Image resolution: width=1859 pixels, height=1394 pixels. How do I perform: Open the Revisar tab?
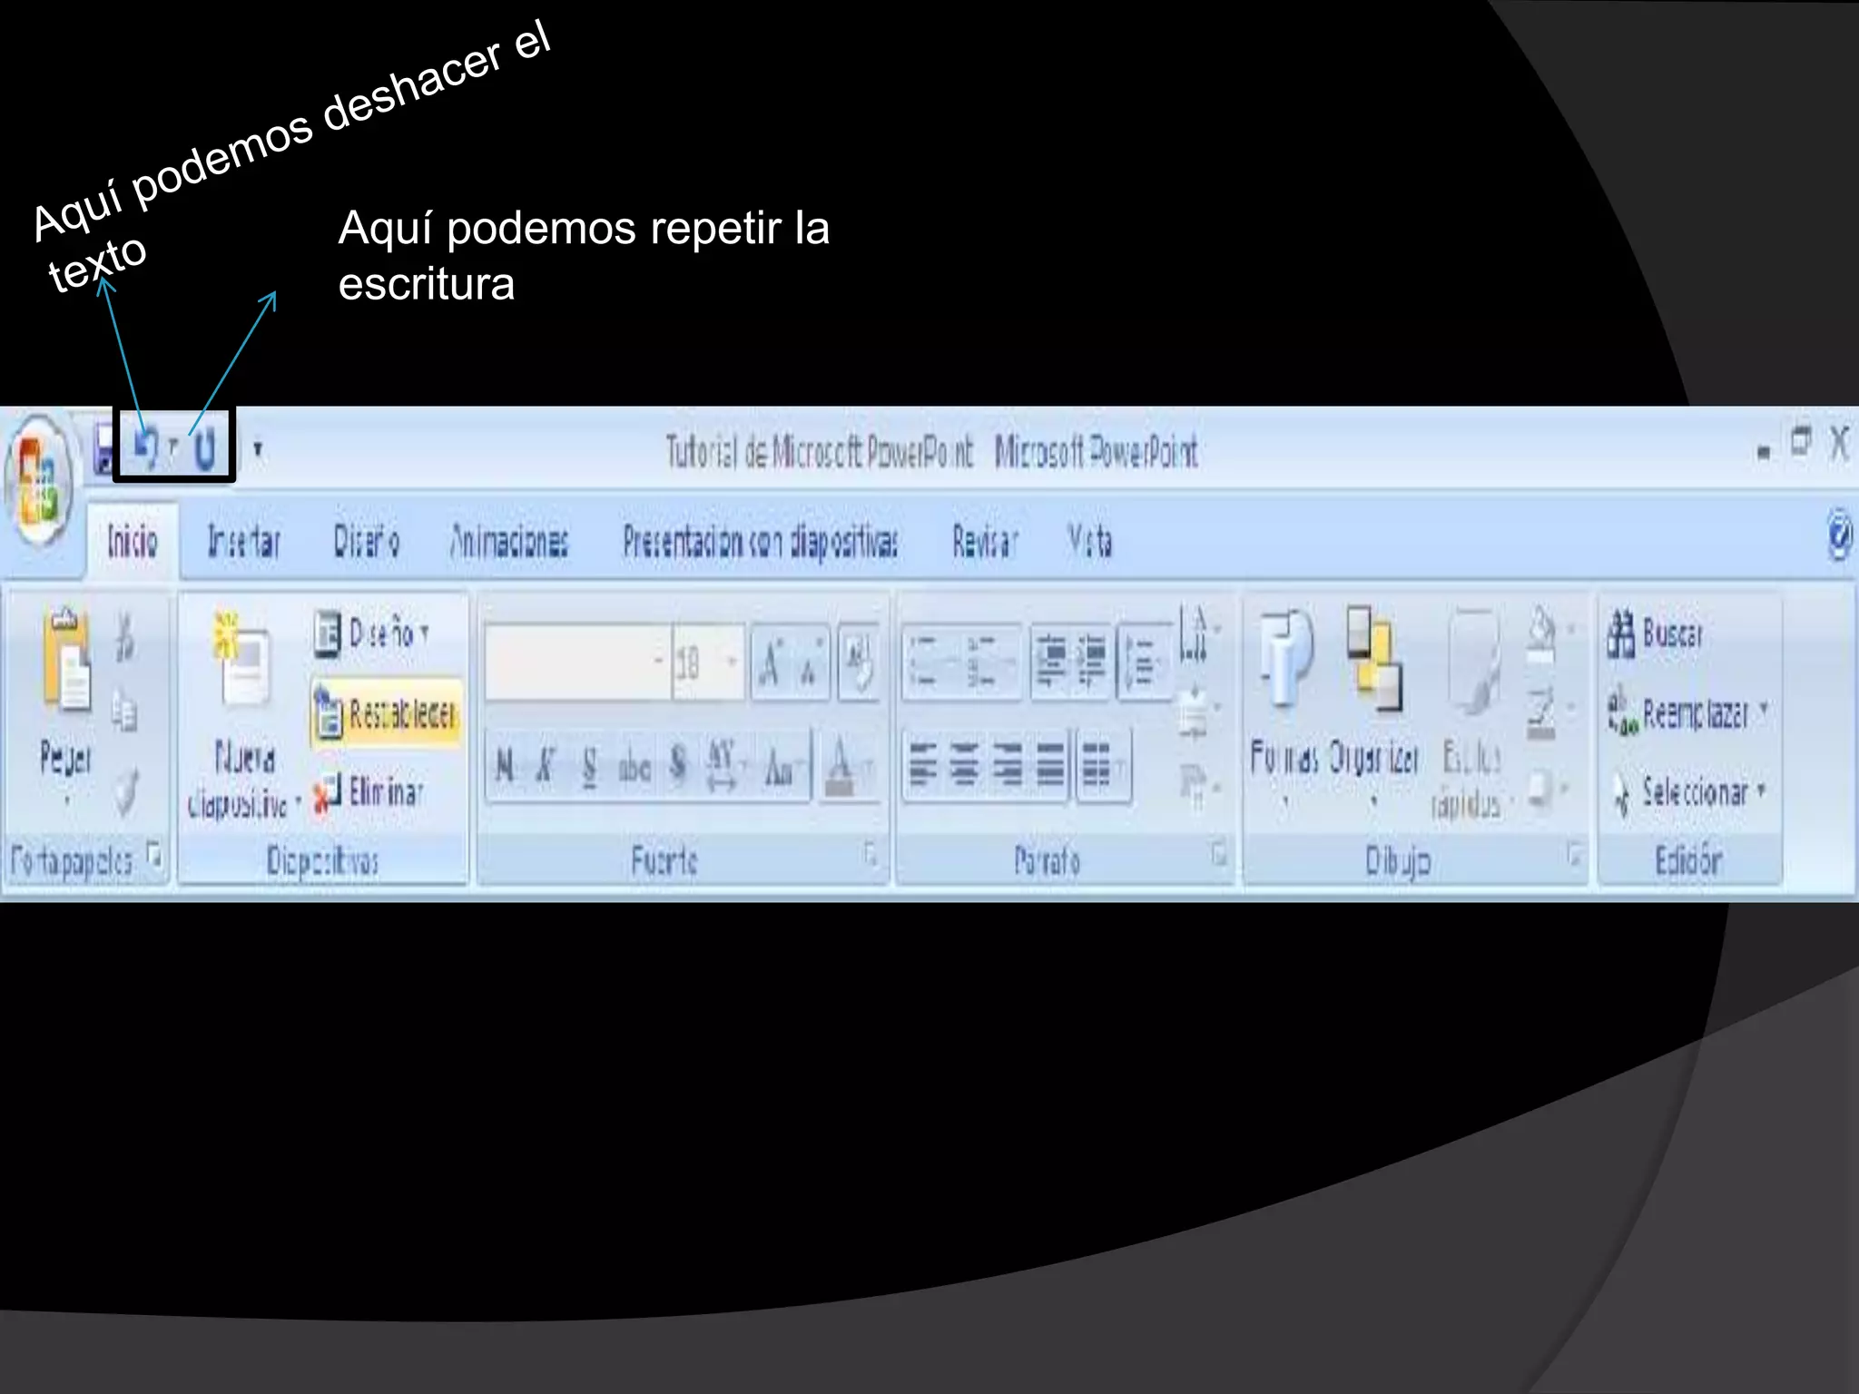pos(985,542)
